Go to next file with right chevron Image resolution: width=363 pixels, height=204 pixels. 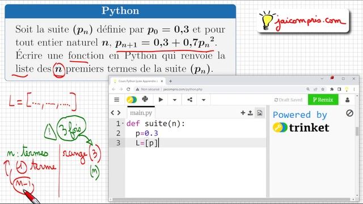pos(119,113)
